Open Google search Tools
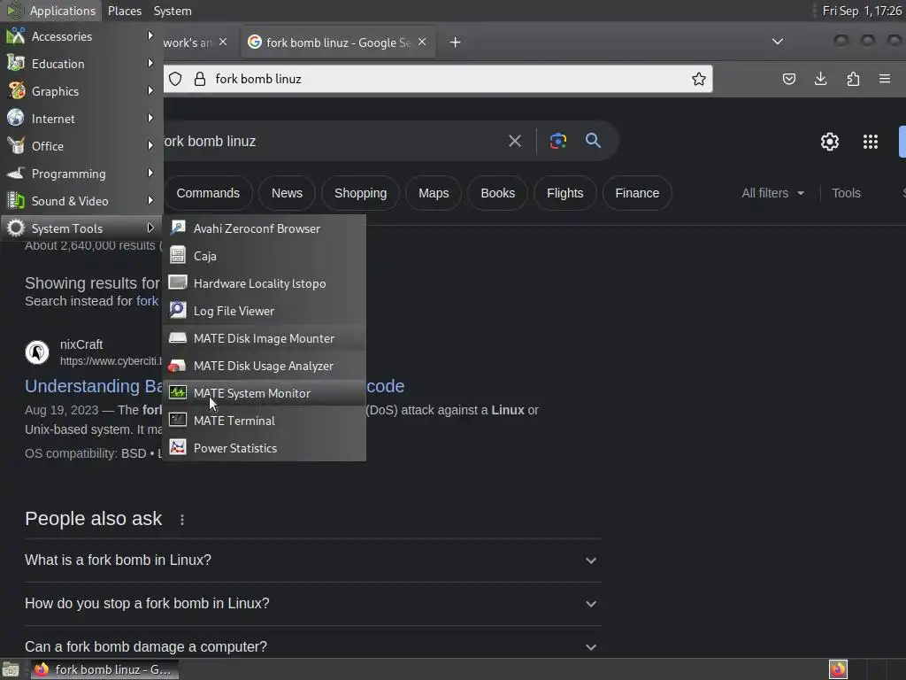 pos(847,193)
